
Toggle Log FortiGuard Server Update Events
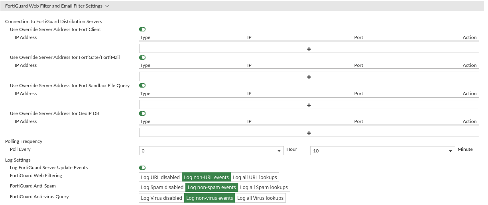(142, 168)
